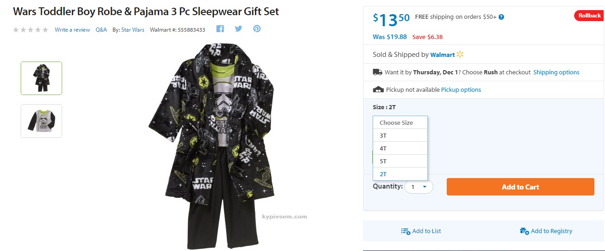Click free shipping info question icon

(x=501, y=17)
